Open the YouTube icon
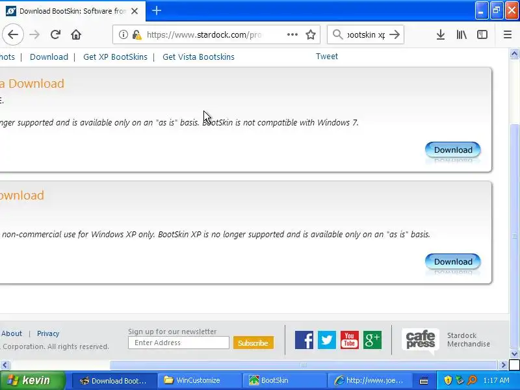The image size is (520, 390). (x=350, y=340)
